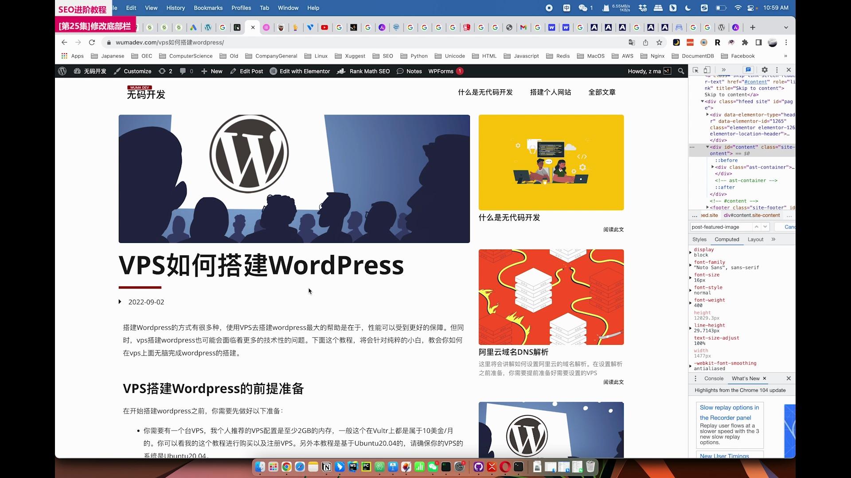Open a new browser tab with plus
The width and height of the screenshot is (851, 478).
tap(753, 27)
